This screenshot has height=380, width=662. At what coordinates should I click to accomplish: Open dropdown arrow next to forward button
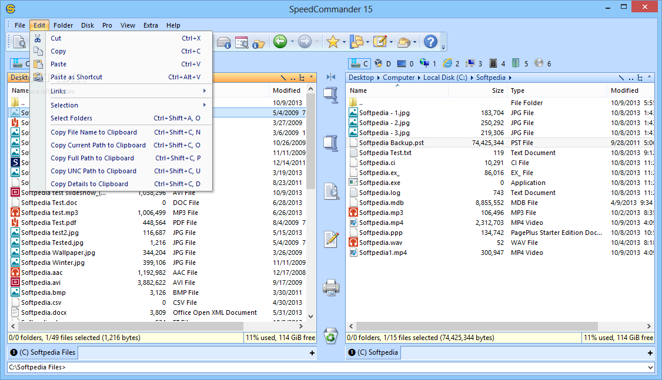pos(317,42)
